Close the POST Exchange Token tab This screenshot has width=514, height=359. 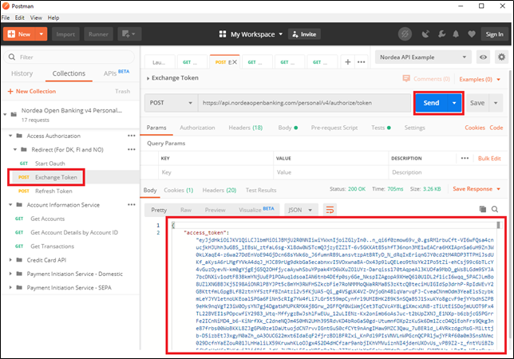coord(235,62)
